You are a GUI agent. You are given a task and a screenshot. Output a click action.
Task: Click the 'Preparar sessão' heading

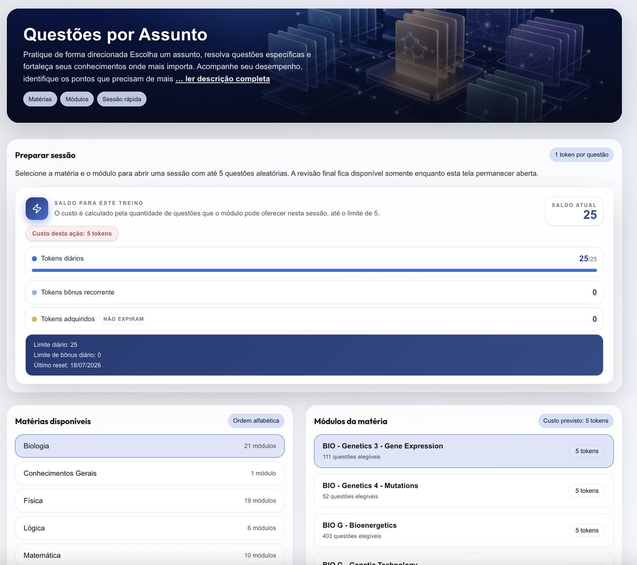(x=45, y=156)
